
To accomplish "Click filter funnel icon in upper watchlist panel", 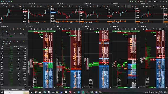I will (x=10, y=32).
